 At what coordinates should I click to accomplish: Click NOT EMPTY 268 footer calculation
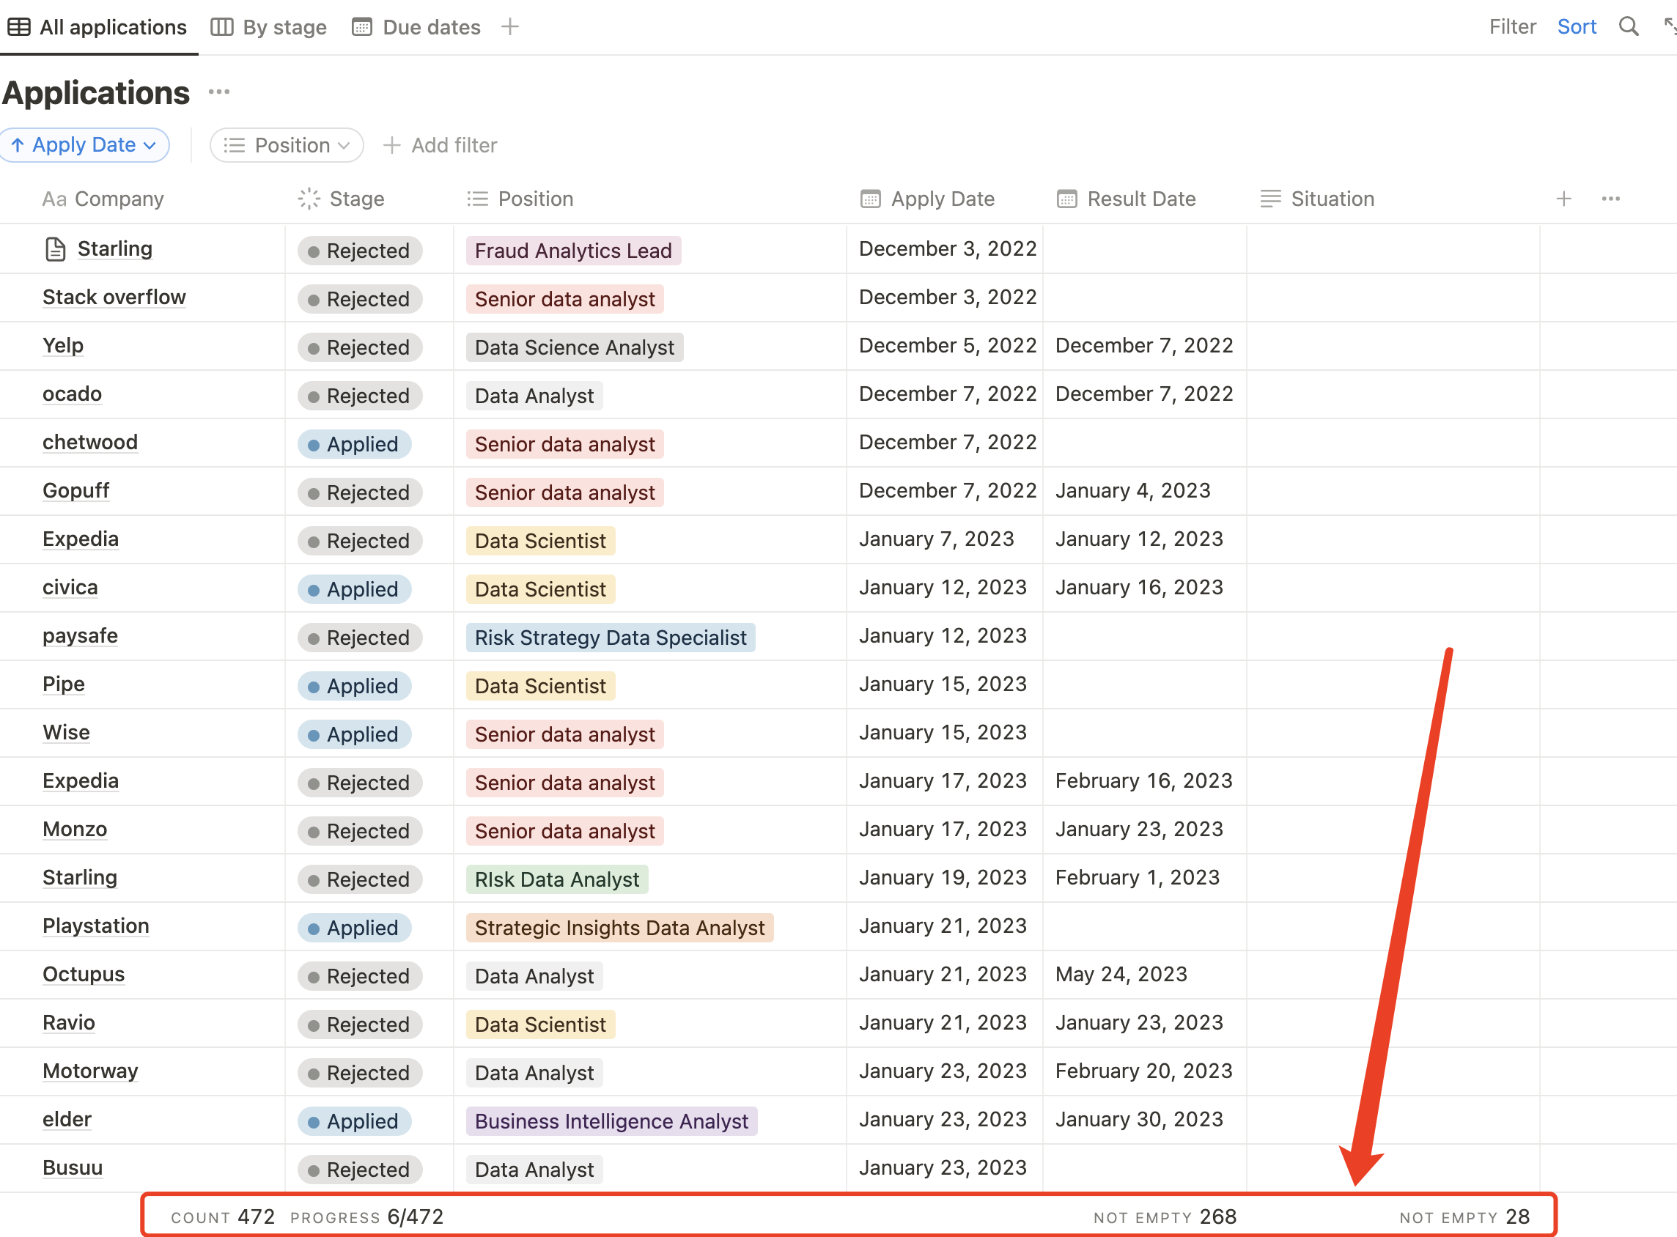tap(1165, 1216)
